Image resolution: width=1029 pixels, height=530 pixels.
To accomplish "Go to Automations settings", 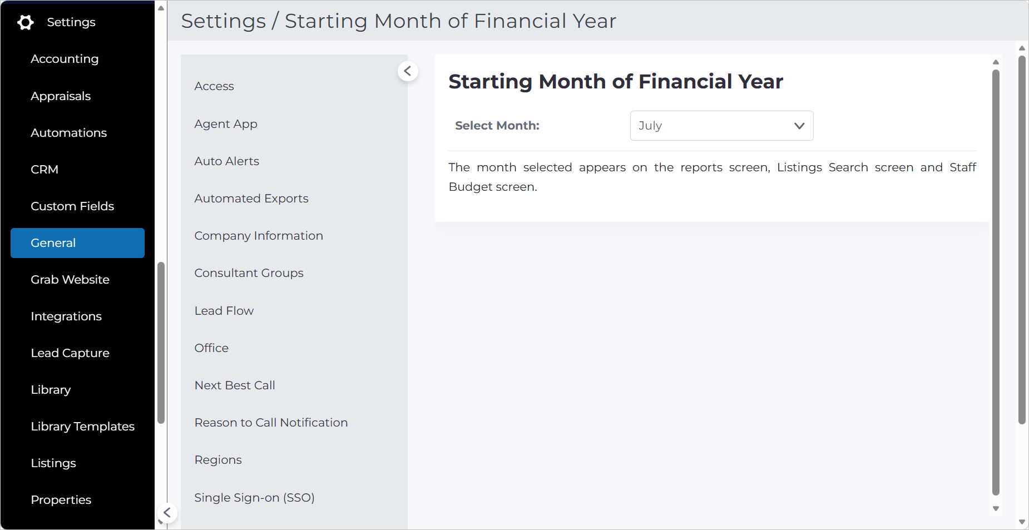I will pyautogui.click(x=69, y=133).
